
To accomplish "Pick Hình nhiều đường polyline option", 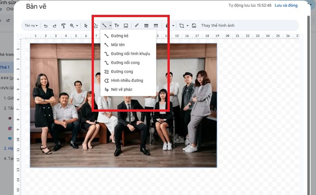I will [128, 81].
